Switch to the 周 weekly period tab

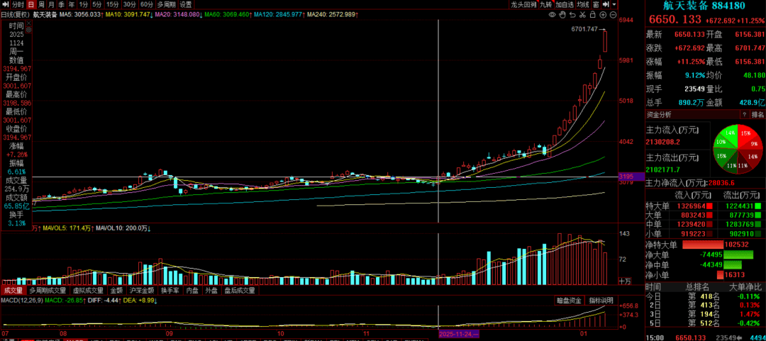click(x=40, y=4)
